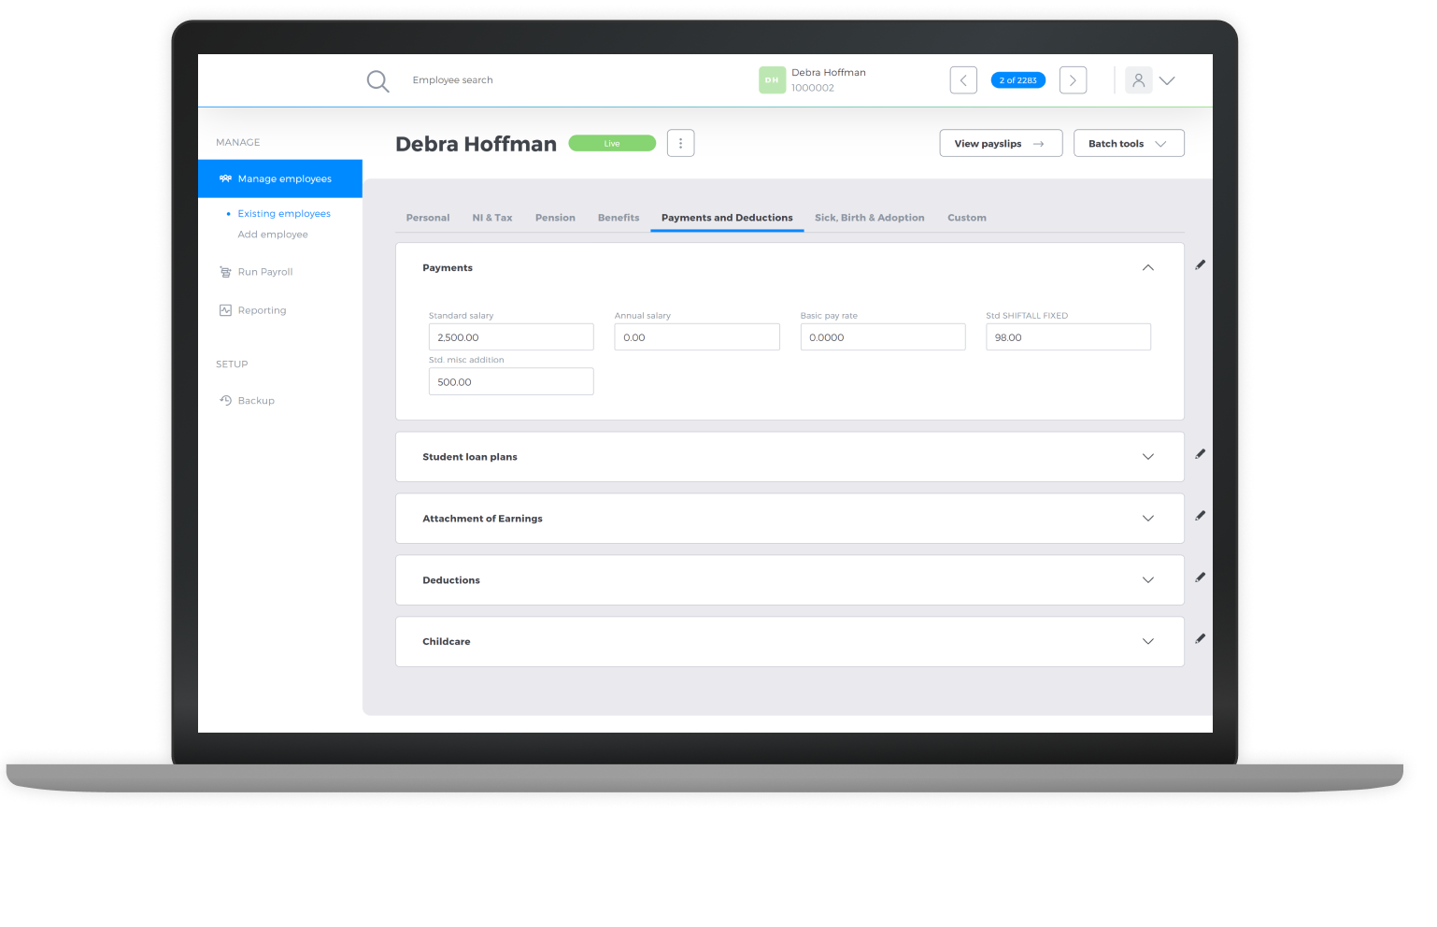Open the user profile account icon

[x=1138, y=80]
